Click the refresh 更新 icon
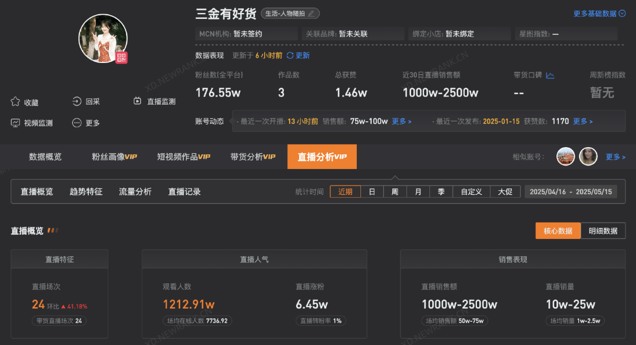Image resolution: width=636 pixels, height=345 pixels. [290, 55]
